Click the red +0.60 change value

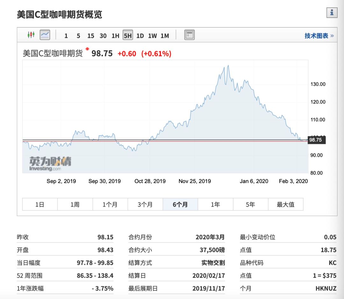(x=127, y=53)
